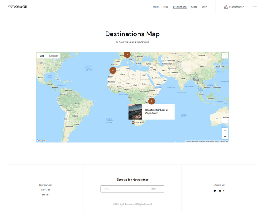Zoom out on the map
This screenshot has width=265, height=215.
click(x=225, y=136)
